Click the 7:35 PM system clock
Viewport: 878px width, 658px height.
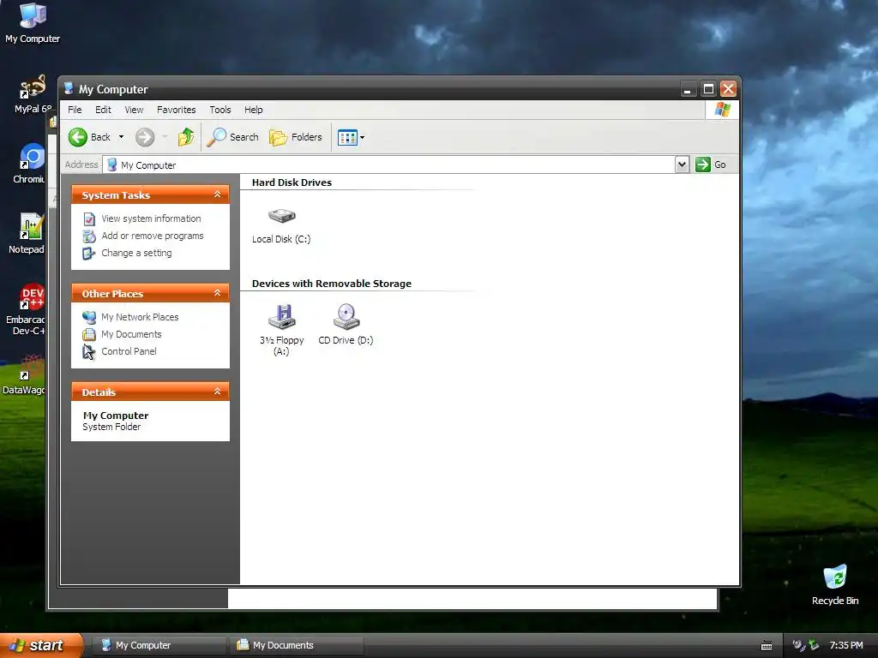tap(846, 645)
